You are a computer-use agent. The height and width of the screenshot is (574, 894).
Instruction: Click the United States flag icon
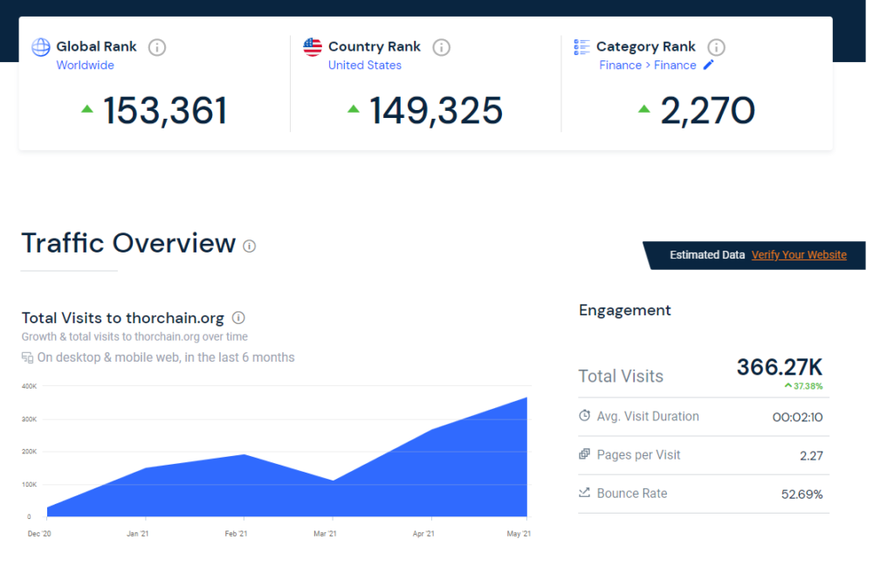(x=313, y=47)
